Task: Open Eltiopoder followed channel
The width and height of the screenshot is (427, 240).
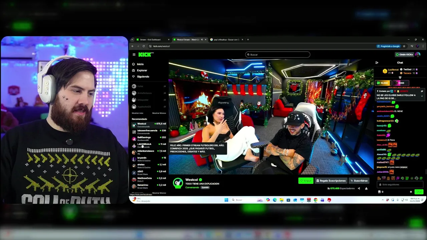Action: [149, 100]
